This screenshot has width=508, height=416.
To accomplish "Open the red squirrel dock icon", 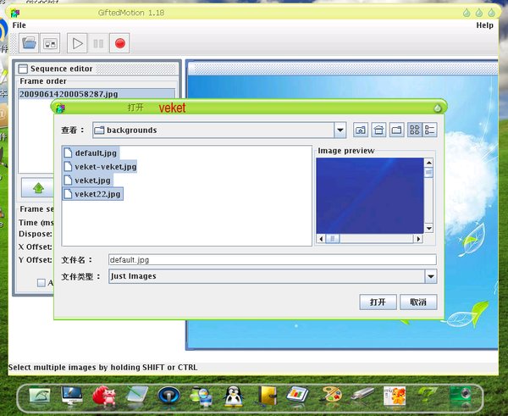I will [x=104, y=397].
